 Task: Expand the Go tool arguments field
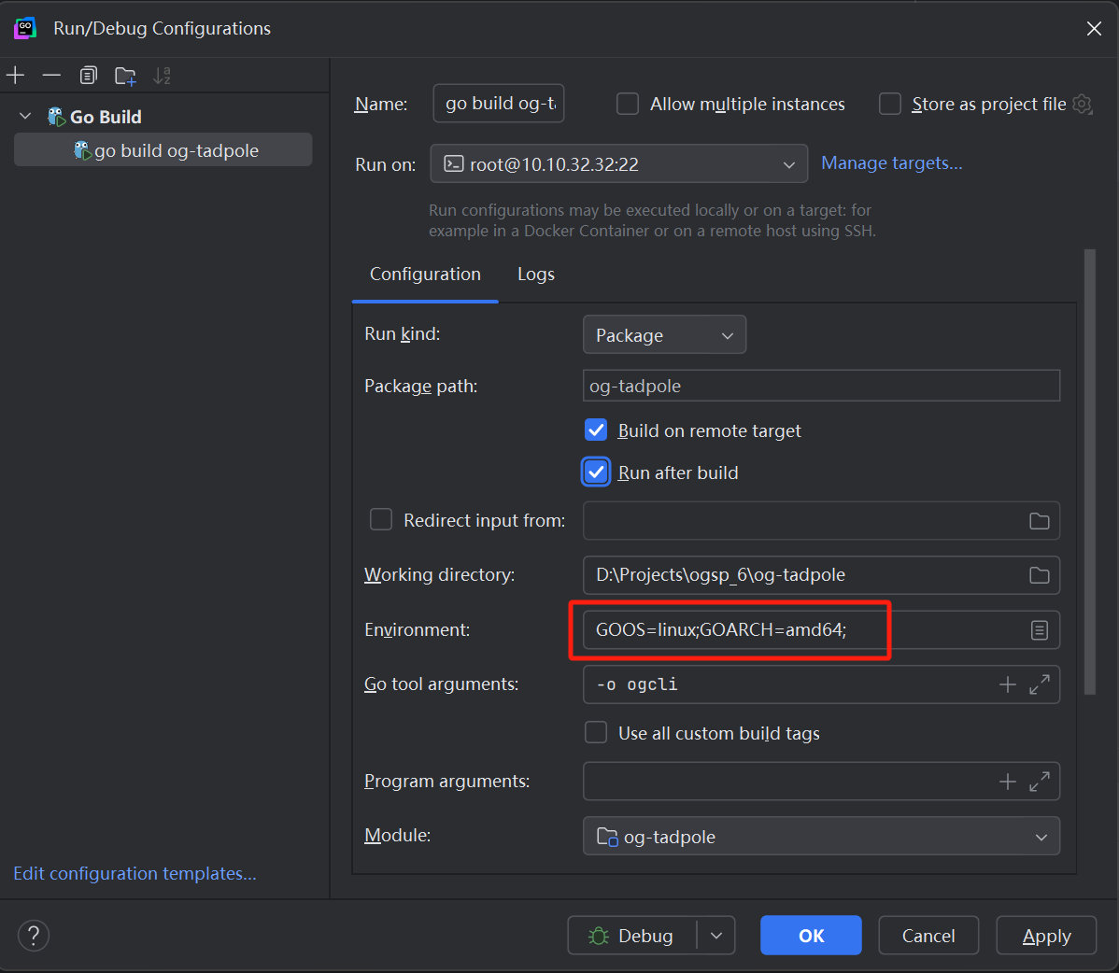click(x=1039, y=685)
